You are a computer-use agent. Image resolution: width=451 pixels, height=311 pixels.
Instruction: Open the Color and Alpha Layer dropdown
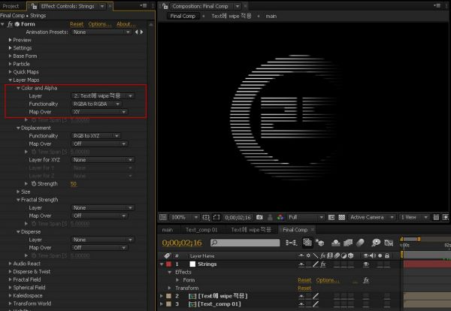tap(102, 96)
